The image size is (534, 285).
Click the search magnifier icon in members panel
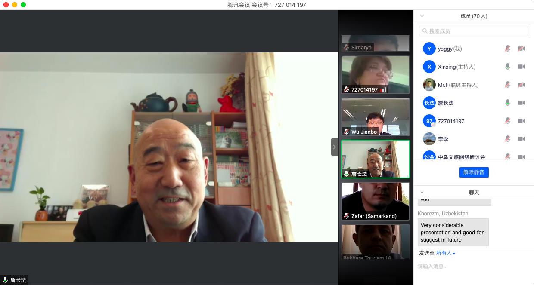click(425, 31)
